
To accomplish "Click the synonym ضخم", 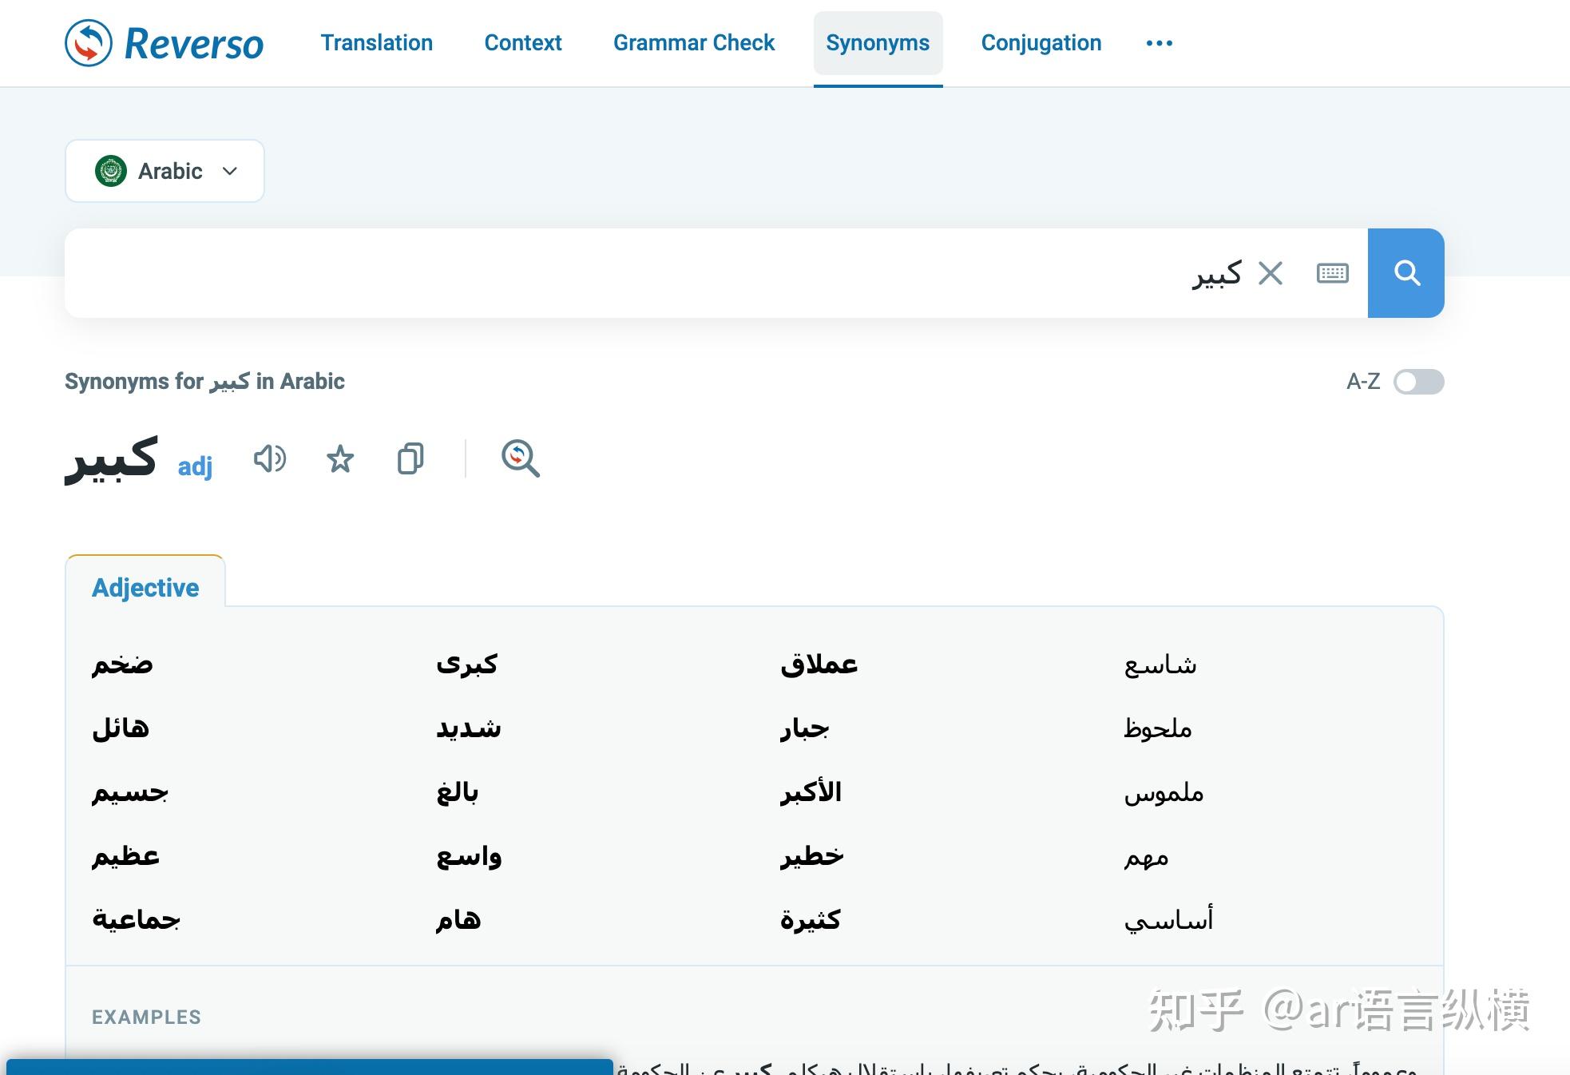I will coord(122,664).
